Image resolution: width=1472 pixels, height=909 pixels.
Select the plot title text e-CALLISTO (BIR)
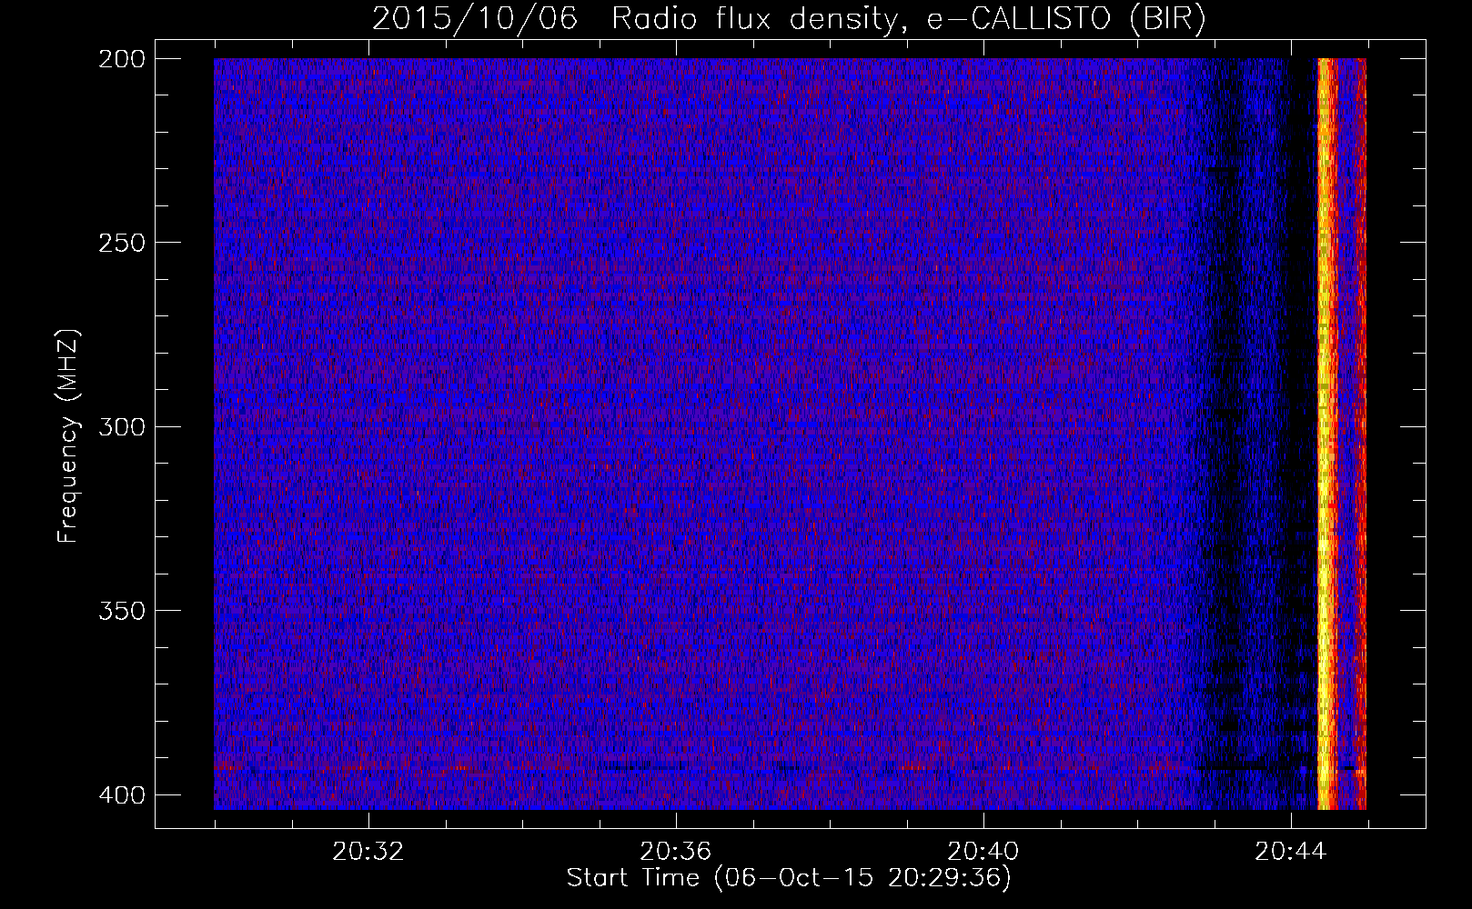tap(1065, 19)
